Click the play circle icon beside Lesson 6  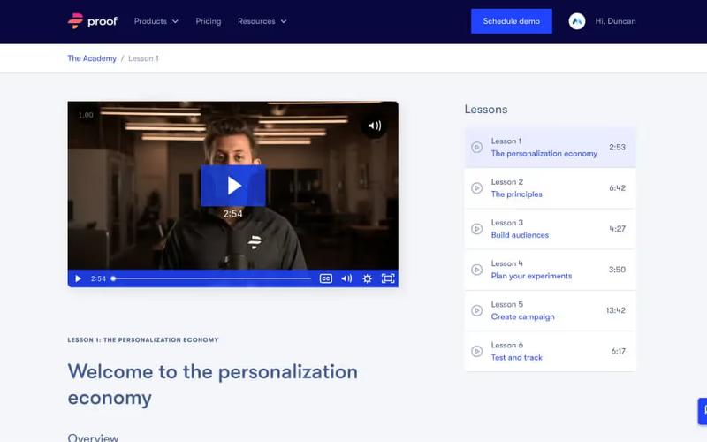pyautogui.click(x=476, y=351)
